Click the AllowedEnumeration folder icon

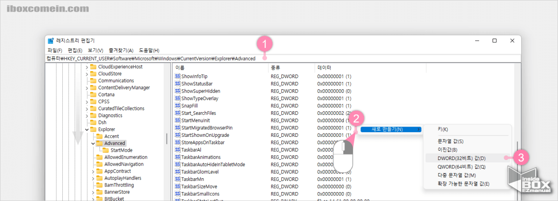click(99, 157)
